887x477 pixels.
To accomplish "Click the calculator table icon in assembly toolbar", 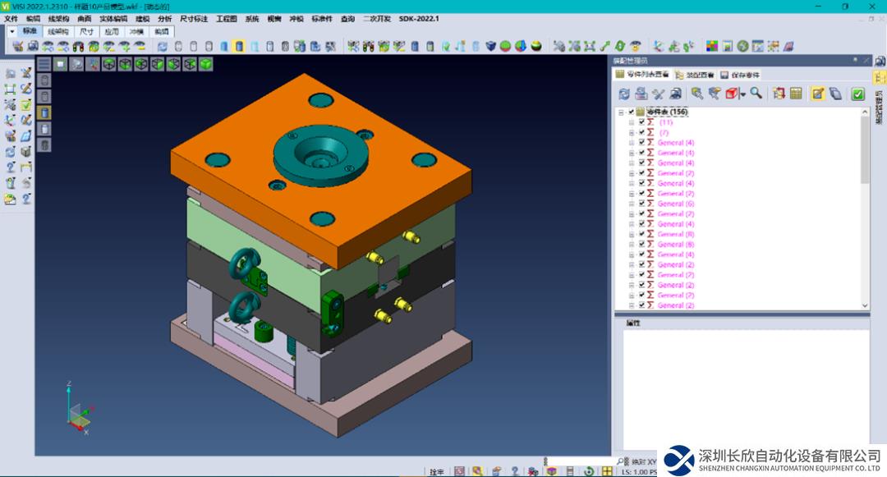I will [x=796, y=94].
